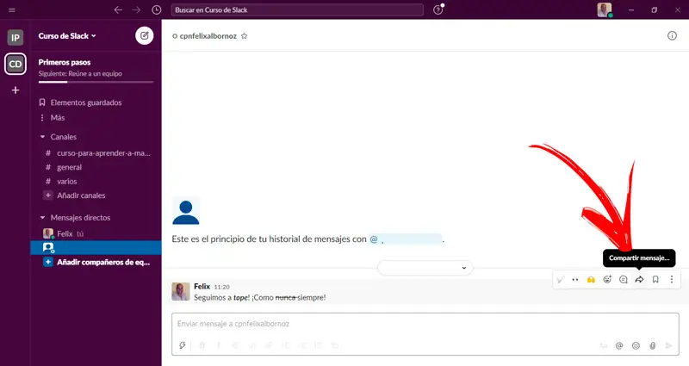The image size is (689, 366).
Task: Open conversation details info icon
Action: point(672,36)
